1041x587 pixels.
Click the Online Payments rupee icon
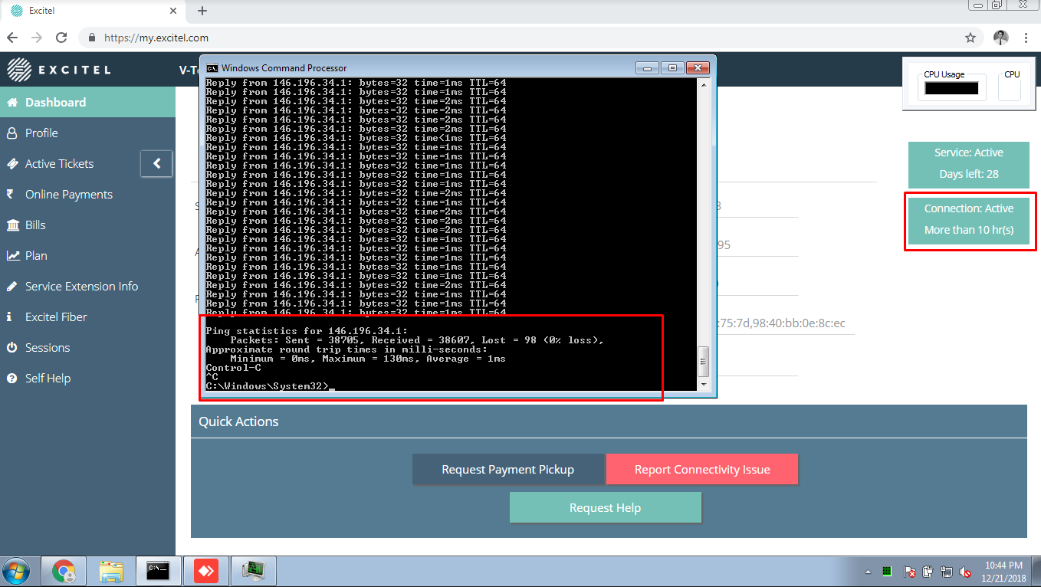(11, 195)
